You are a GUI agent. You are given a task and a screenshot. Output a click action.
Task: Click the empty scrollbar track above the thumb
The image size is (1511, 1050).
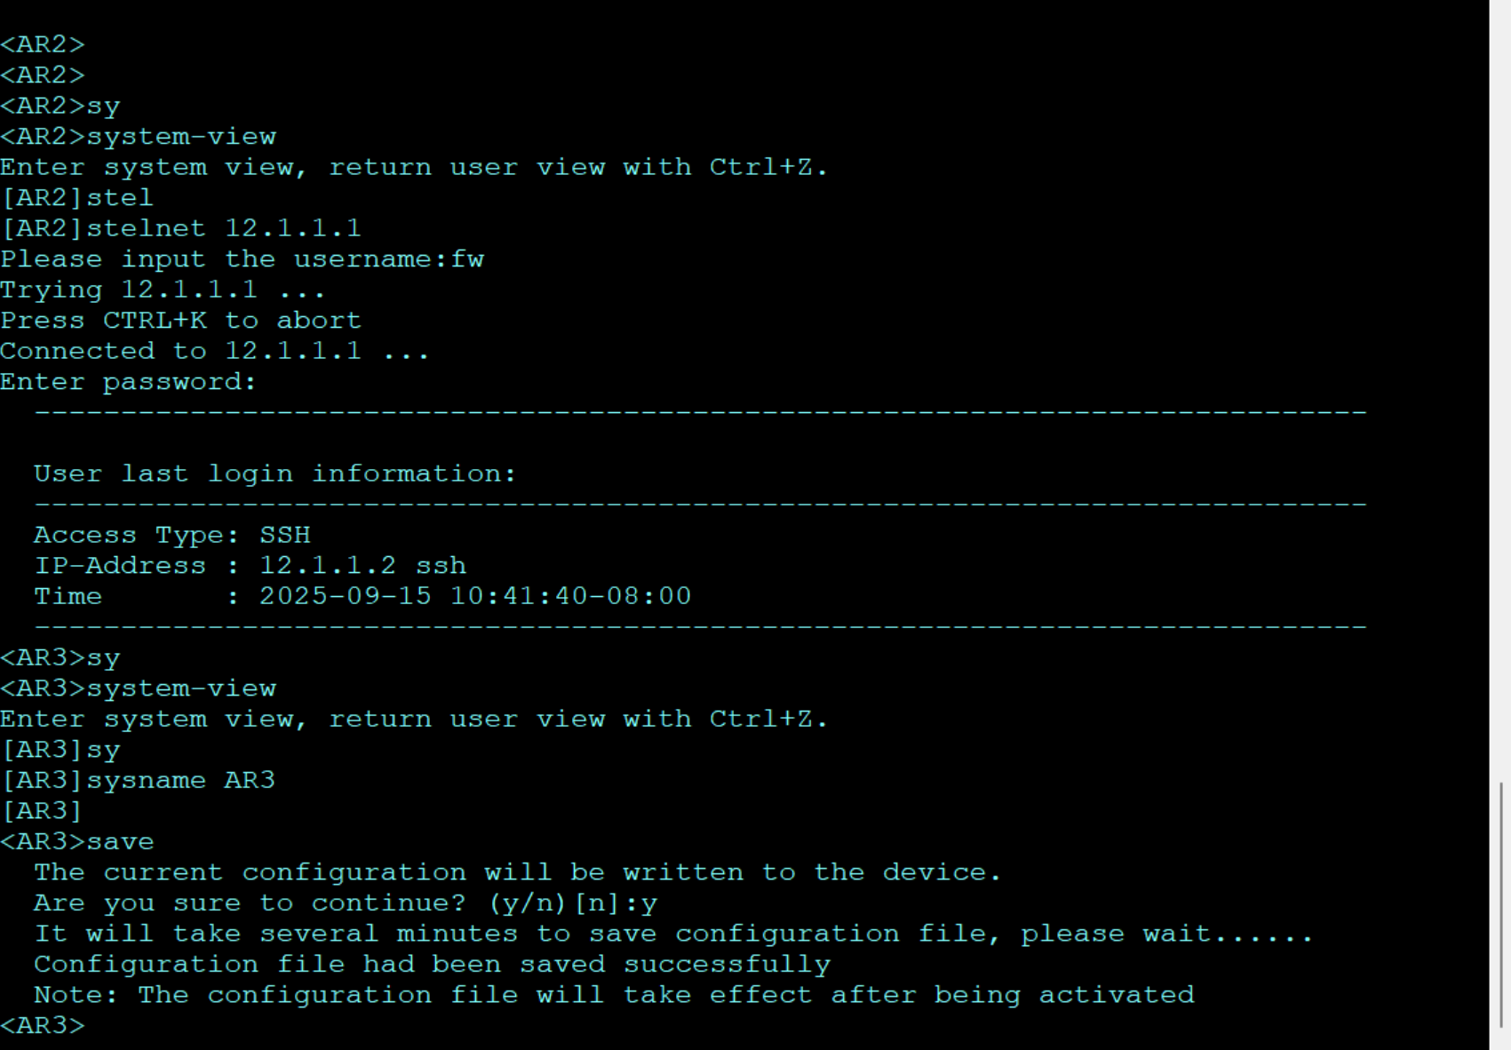coord(1500,400)
